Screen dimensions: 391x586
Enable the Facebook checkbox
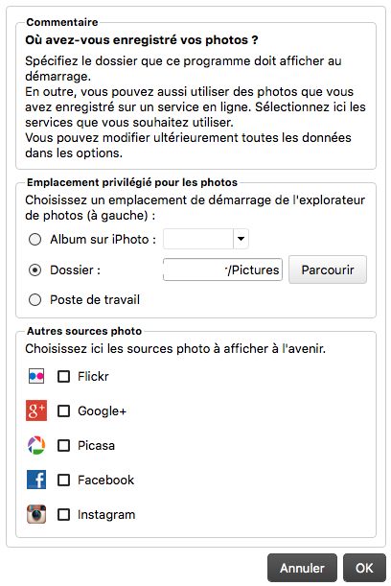pyautogui.click(x=63, y=480)
